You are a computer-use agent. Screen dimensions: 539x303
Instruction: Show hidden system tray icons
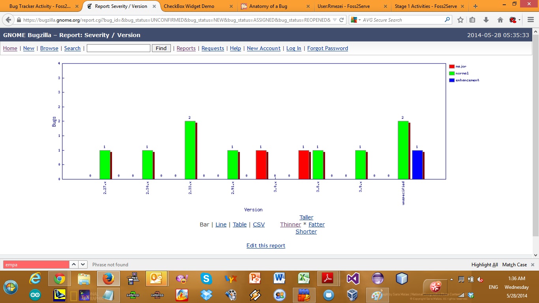click(x=451, y=279)
